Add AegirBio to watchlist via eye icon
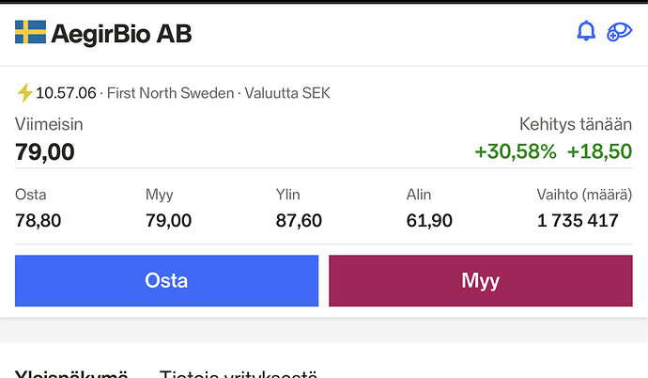The width and height of the screenshot is (648, 378). tap(619, 32)
